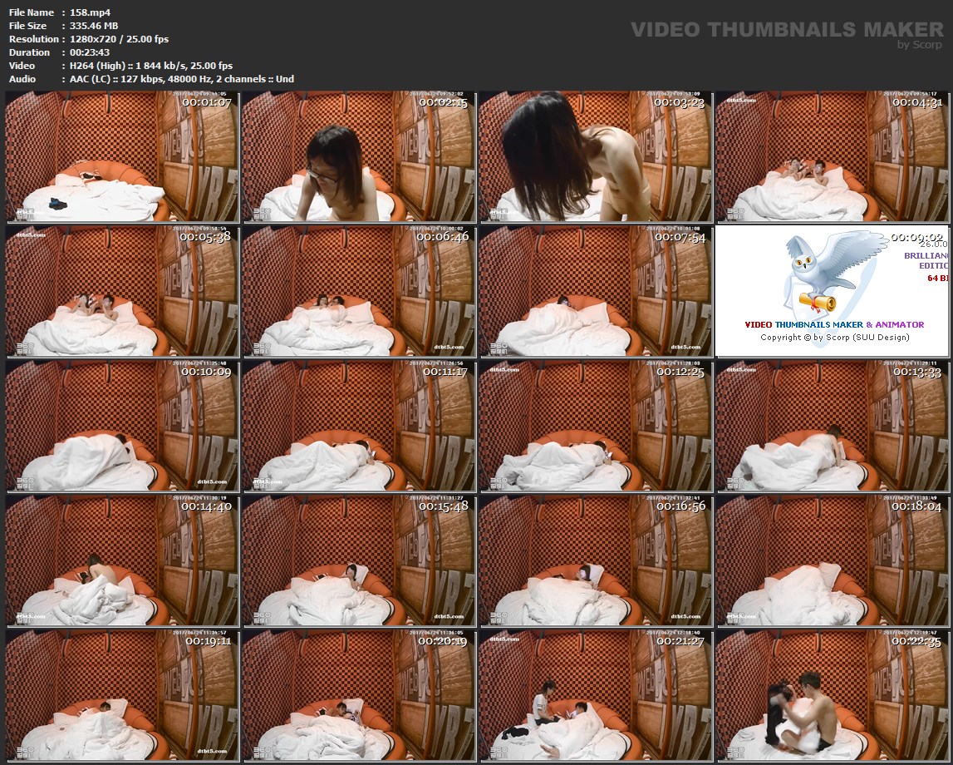
Task: Select the thumbnail stamped 00:01:07
Action: (x=122, y=156)
